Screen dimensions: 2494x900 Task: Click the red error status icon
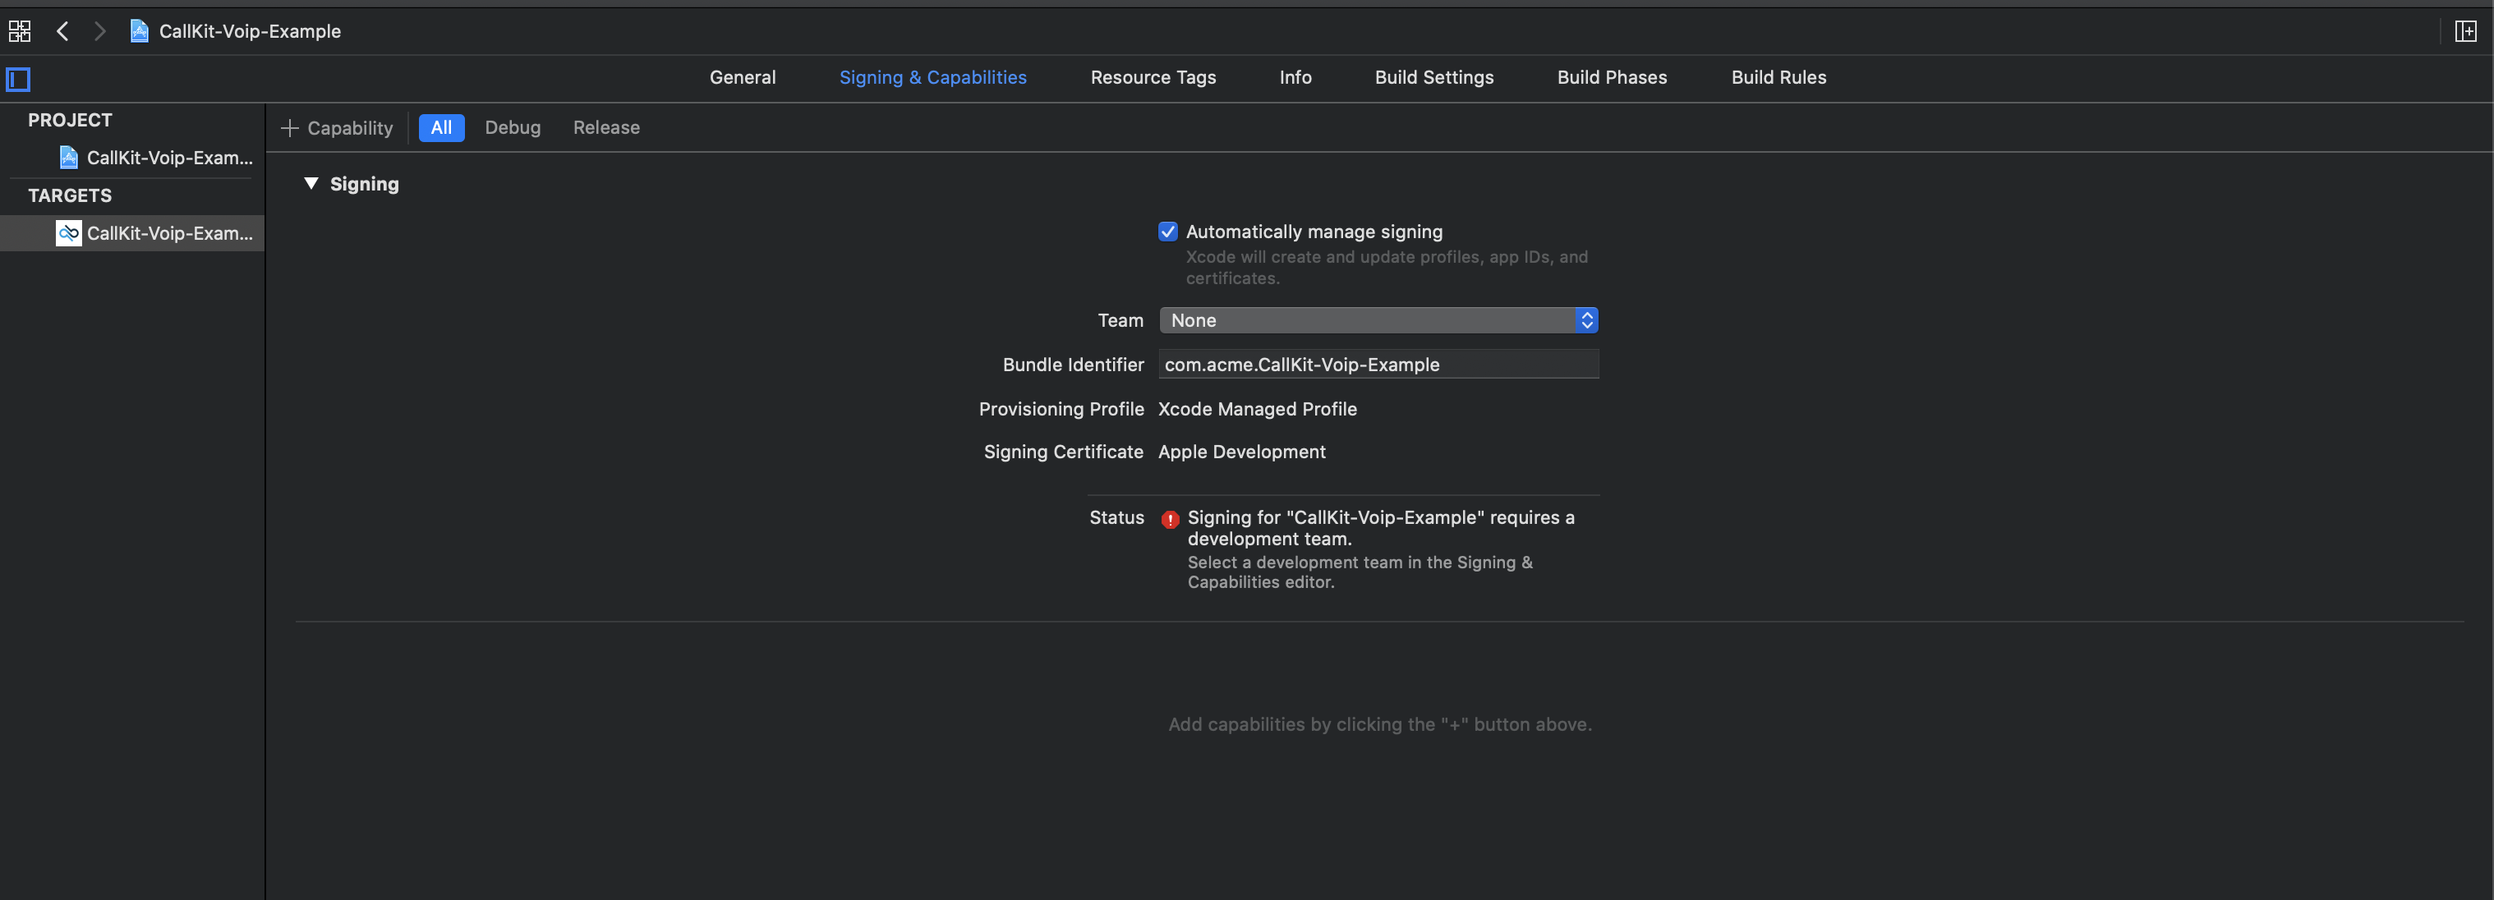(1170, 520)
